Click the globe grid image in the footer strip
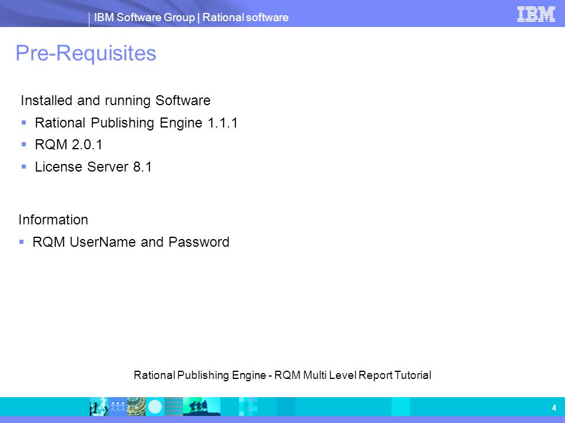The image size is (565, 423). coord(137,407)
